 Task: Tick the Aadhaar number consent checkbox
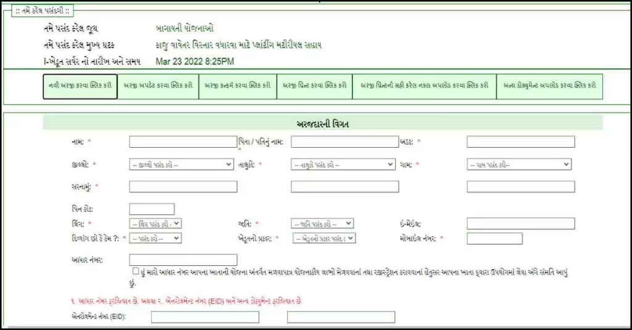(x=135, y=272)
